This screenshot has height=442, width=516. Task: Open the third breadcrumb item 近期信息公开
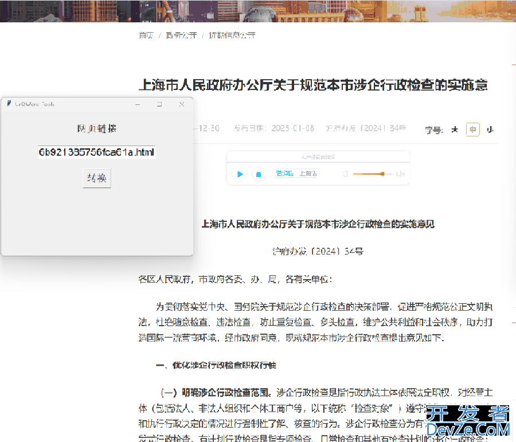232,36
